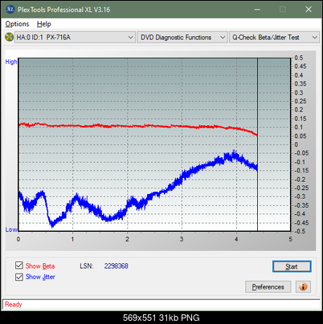Toggle the Show Jitter checkbox
The width and height of the screenshot is (323, 324).
click(x=19, y=277)
